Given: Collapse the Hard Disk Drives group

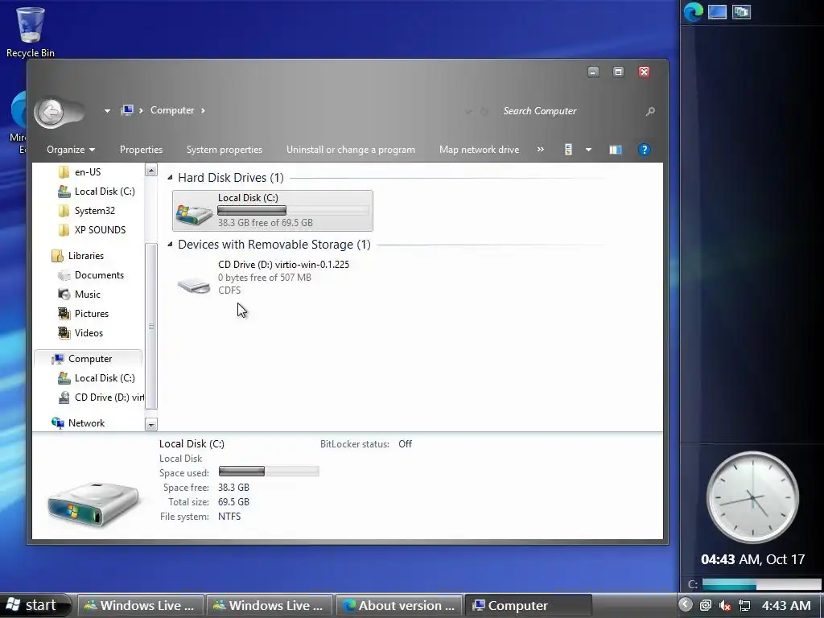Looking at the screenshot, I should pyautogui.click(x=170, y=178).
